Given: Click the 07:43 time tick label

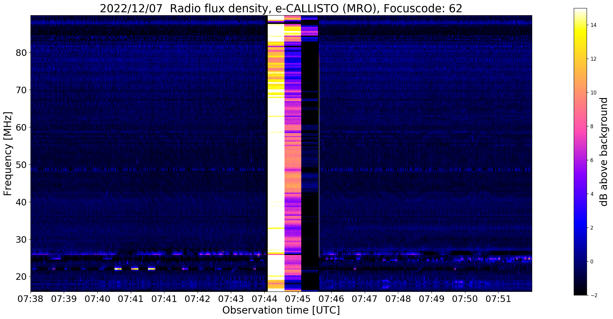Looking at the screenshot, I should [x=231, y=299].
